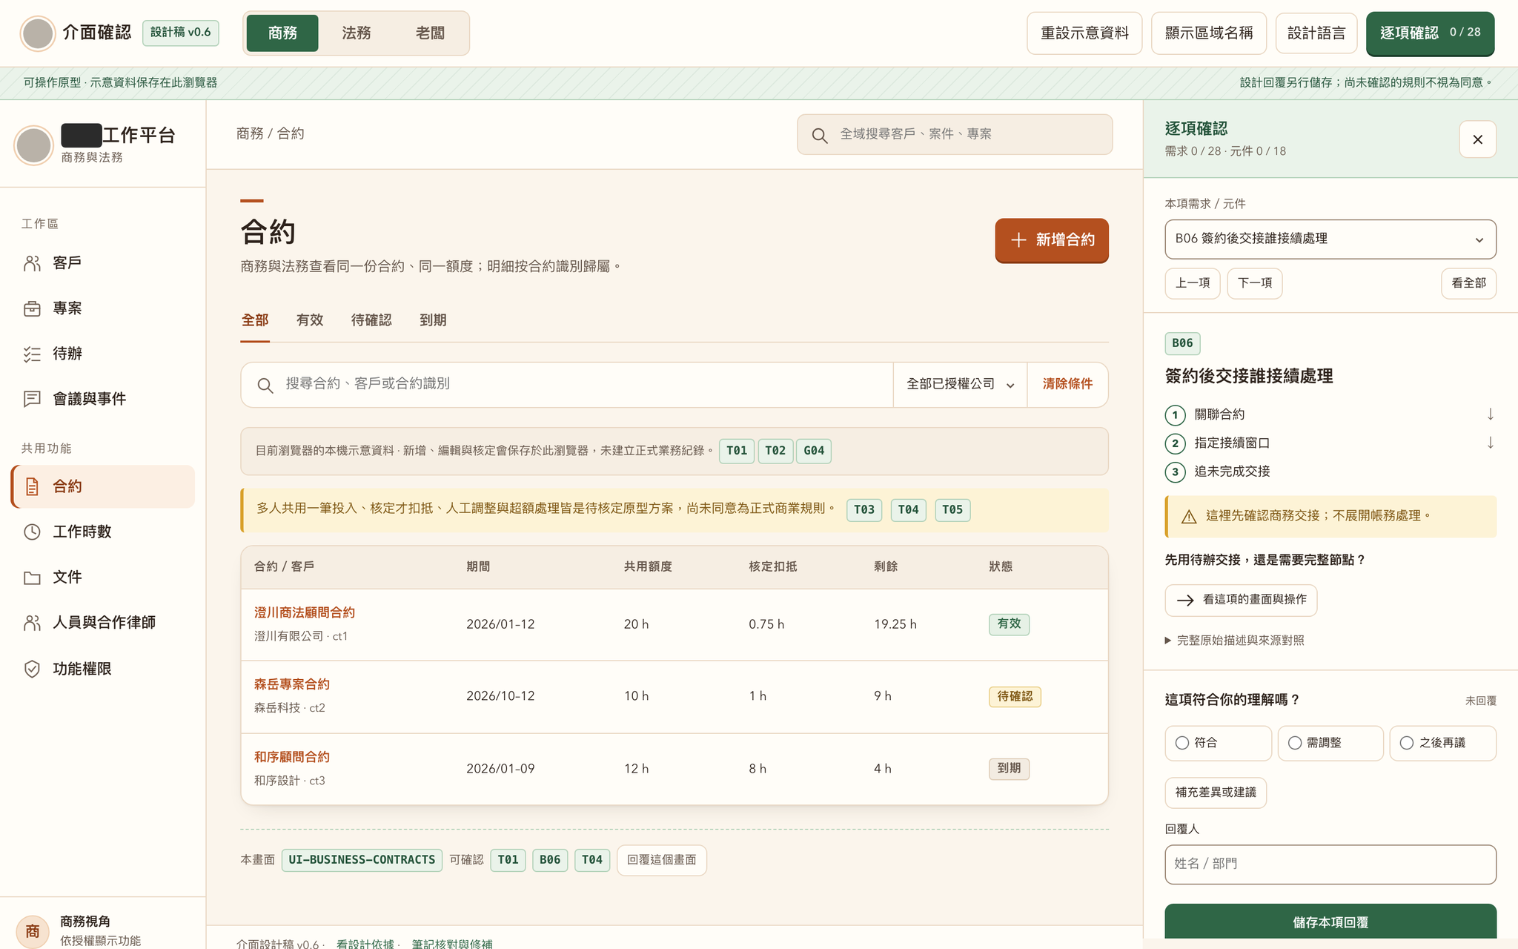Switch role to 老闆
This screenshot has height=949, width=1518.
point(430,33)
